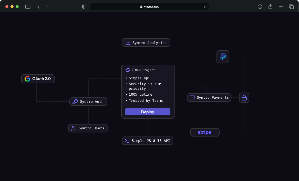Show the tab overview
This screenshot has width=299, height=181.
pos(291,7)
